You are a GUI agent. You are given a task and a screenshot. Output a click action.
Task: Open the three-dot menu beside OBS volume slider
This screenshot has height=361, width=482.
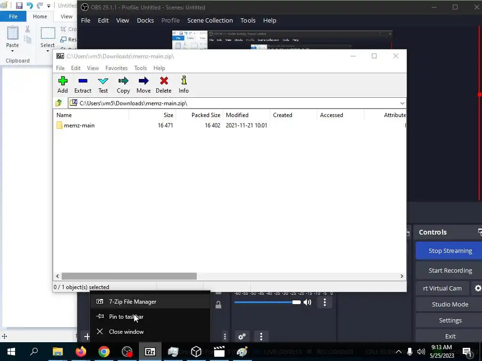click(325, 302)
